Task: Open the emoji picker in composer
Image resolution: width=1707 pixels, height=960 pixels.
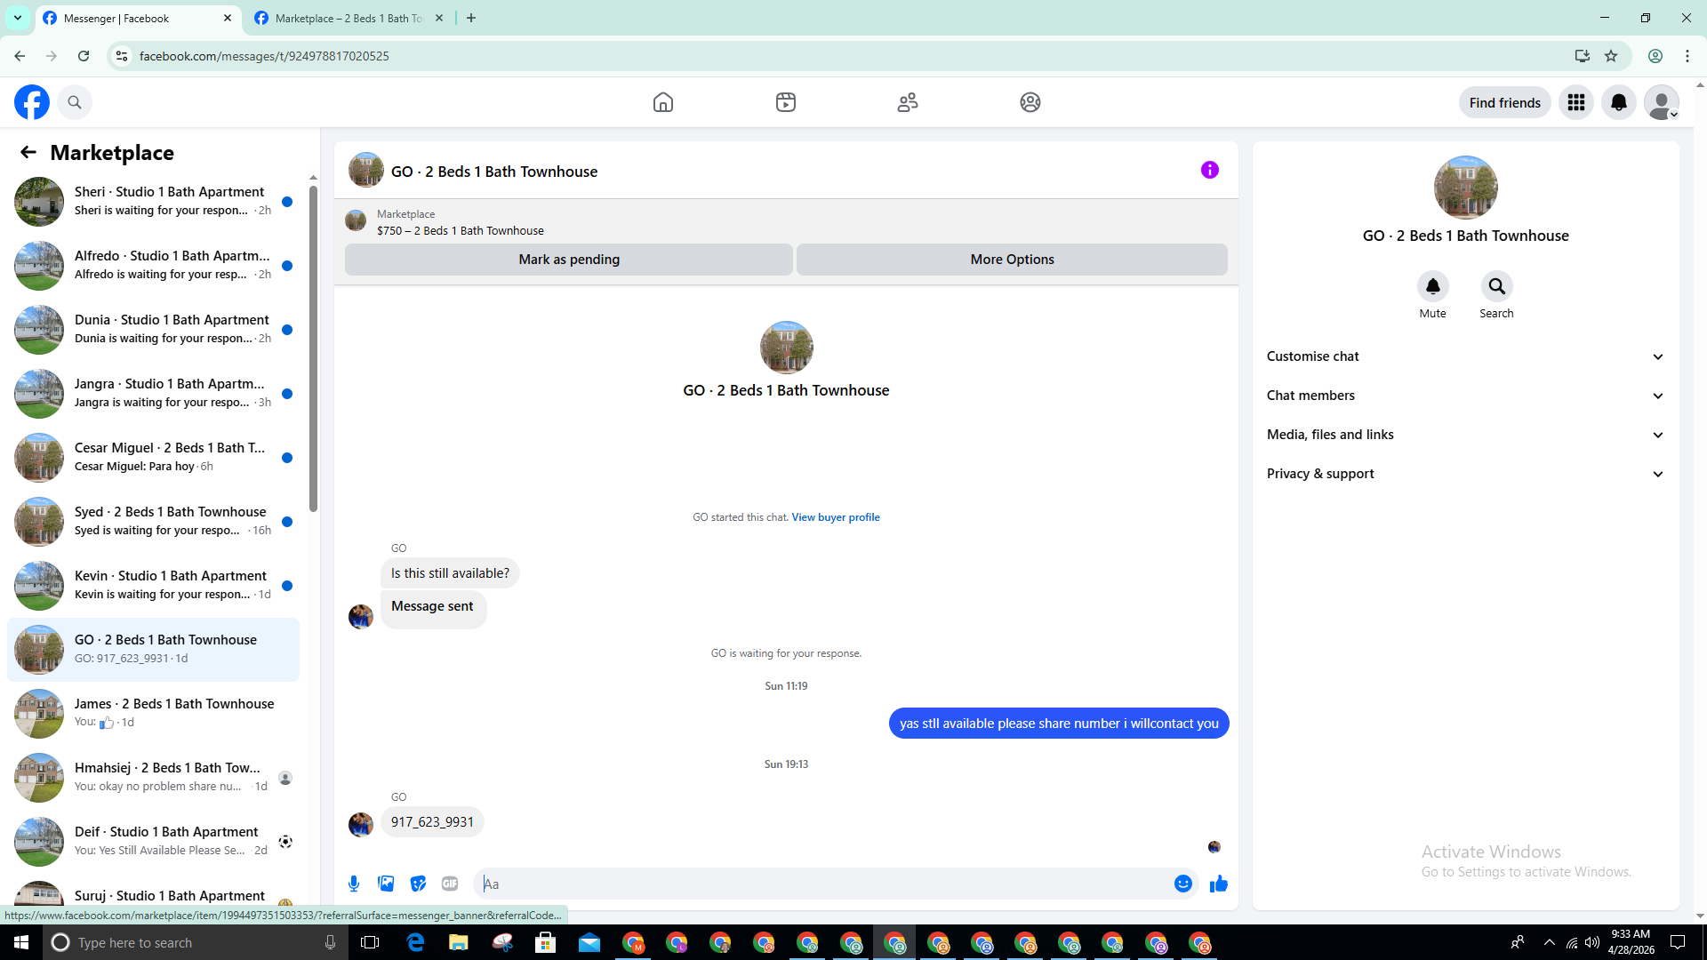Action: pyautogui.click(x=1182, y=884)
